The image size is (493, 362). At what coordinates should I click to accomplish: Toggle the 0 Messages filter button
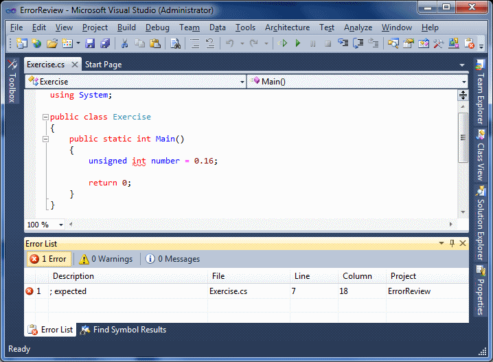[x=173, y=259]
